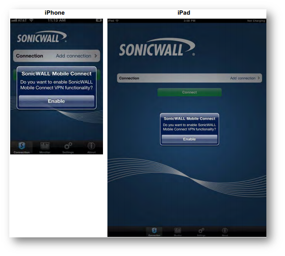Tap the Not Charging status on the iPad
This screenshot has height=256, width=285.
[x=256, y=21]
